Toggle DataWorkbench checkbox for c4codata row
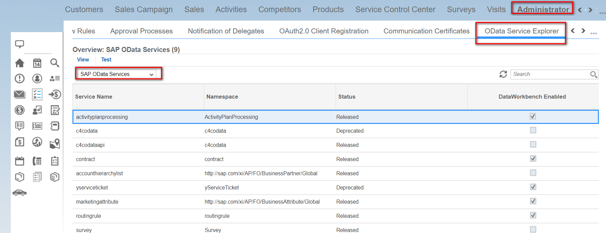The image size is (606, 233). click(533, 130)
